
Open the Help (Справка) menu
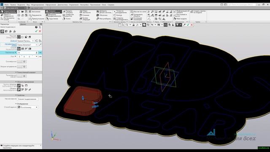click(x=111, y=5)
